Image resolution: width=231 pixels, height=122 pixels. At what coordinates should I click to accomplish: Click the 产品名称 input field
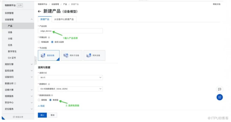[x=70, y=31]
